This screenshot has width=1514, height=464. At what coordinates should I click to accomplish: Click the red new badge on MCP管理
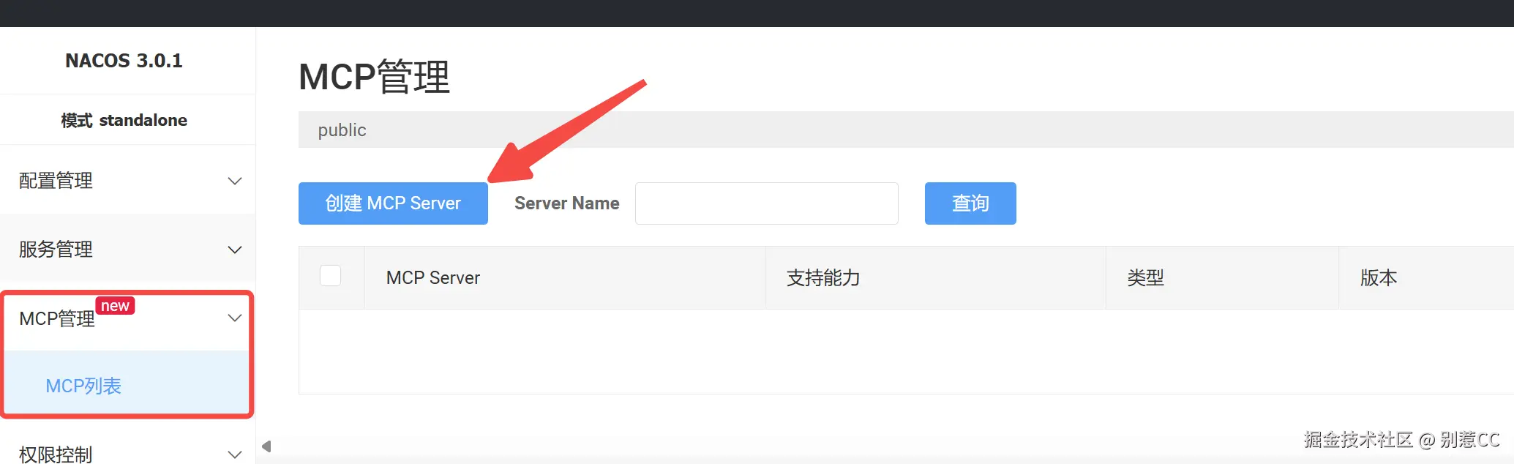tap(115, 306)
